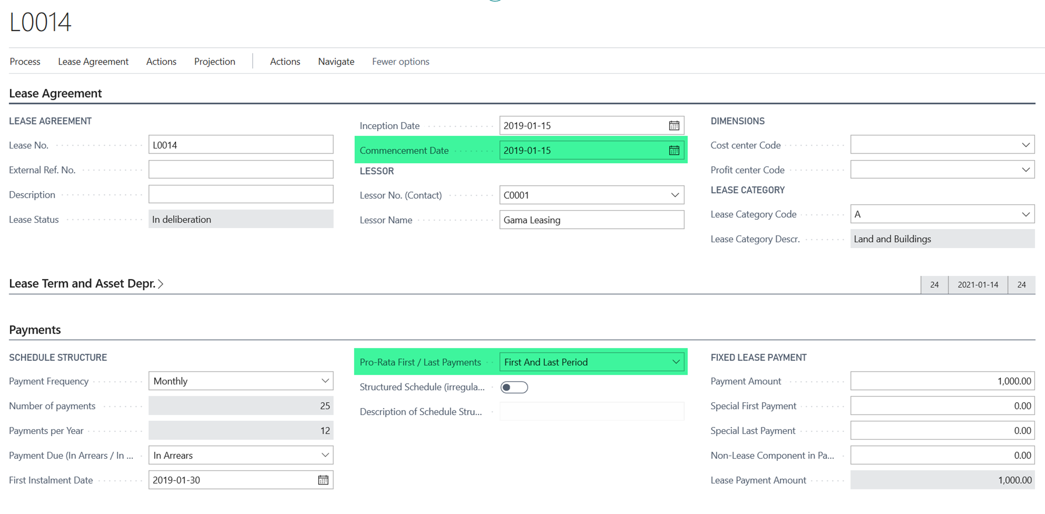The width and height of the screenshot is (1045, 514).
Task: Expand Lessor No. (Contact) dropdown
Action: 675,195
